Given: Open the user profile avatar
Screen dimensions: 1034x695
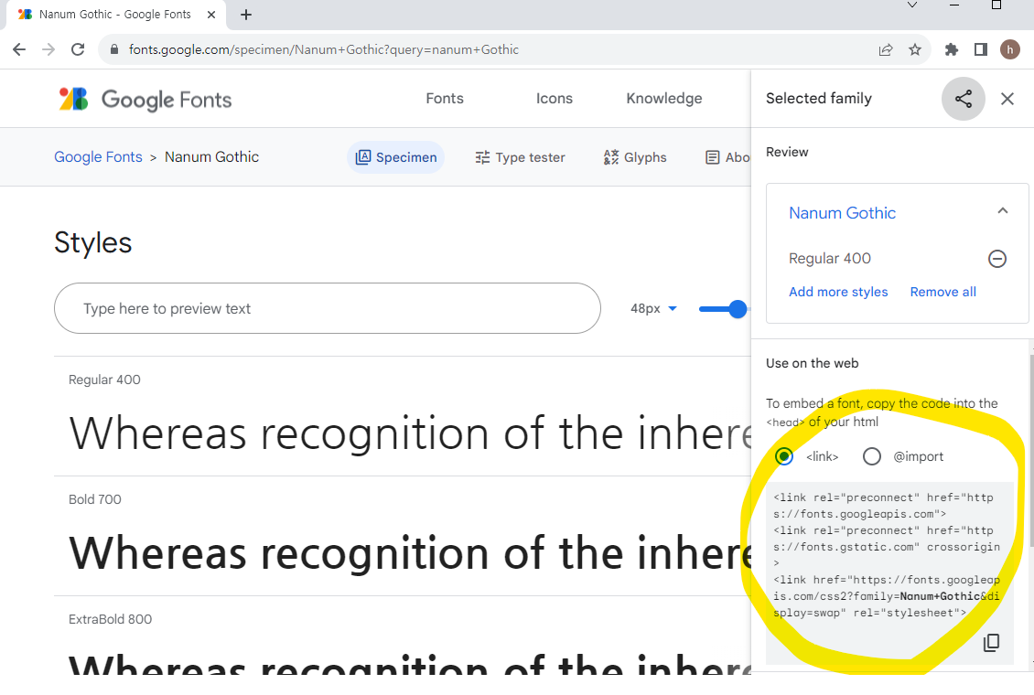Looking at the screenshot, I should (1010, 49).
